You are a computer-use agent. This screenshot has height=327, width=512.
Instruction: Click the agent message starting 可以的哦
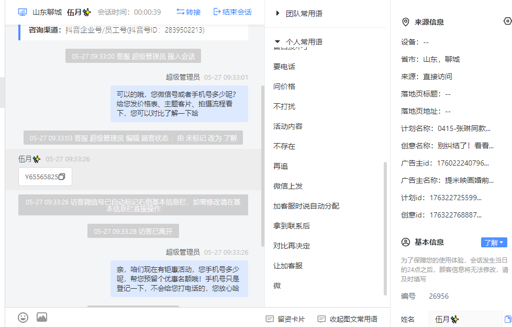pos(179,104)
